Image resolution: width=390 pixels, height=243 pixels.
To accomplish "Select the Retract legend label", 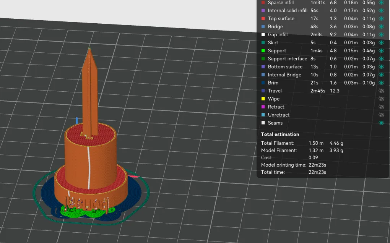I will click(276, 107).
